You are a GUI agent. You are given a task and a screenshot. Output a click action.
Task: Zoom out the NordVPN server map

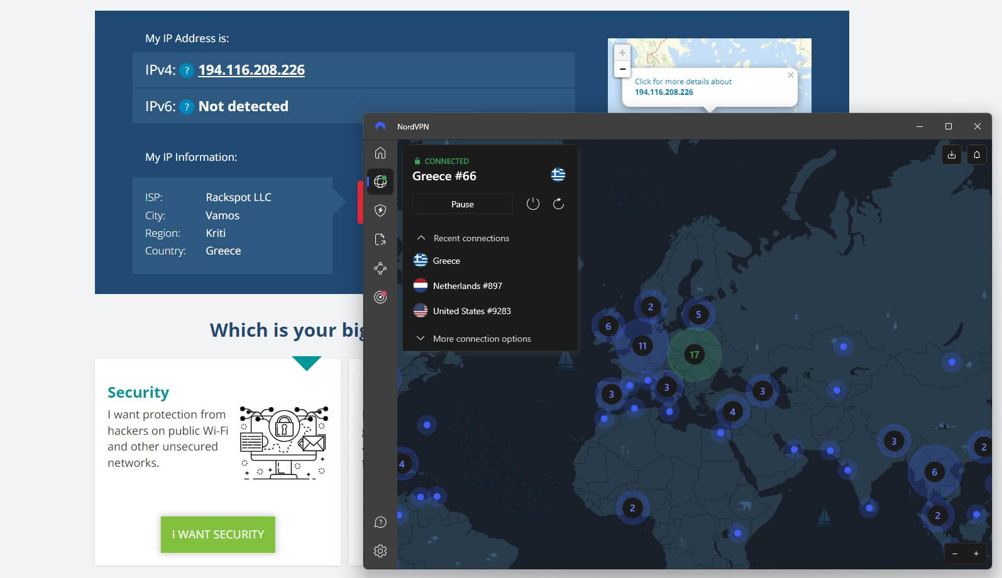pyautogui.click(x=955, y=553)
